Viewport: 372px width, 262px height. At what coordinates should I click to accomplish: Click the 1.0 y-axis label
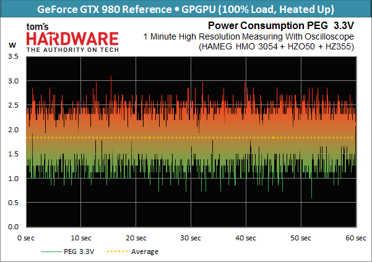pos(13,179)
